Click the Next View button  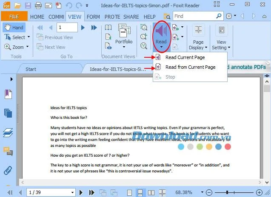(51, 47)
